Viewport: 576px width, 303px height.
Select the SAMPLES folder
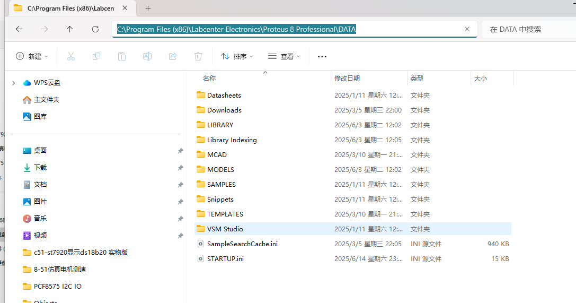353,184
